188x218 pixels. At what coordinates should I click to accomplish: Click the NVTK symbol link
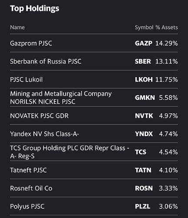click(144, 116)
